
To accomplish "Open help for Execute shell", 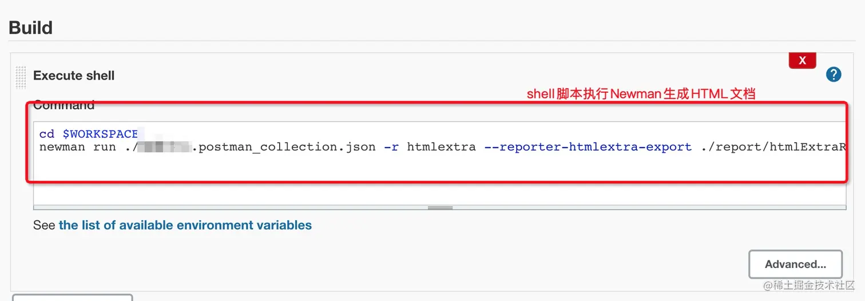I will [834, 74].
